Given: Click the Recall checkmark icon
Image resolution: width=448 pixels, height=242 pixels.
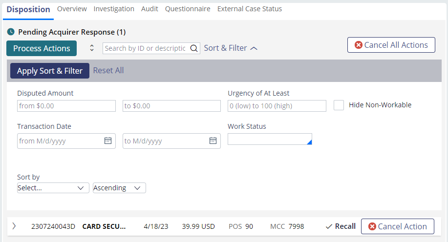Looking at the screenshot, I should 329,226.
